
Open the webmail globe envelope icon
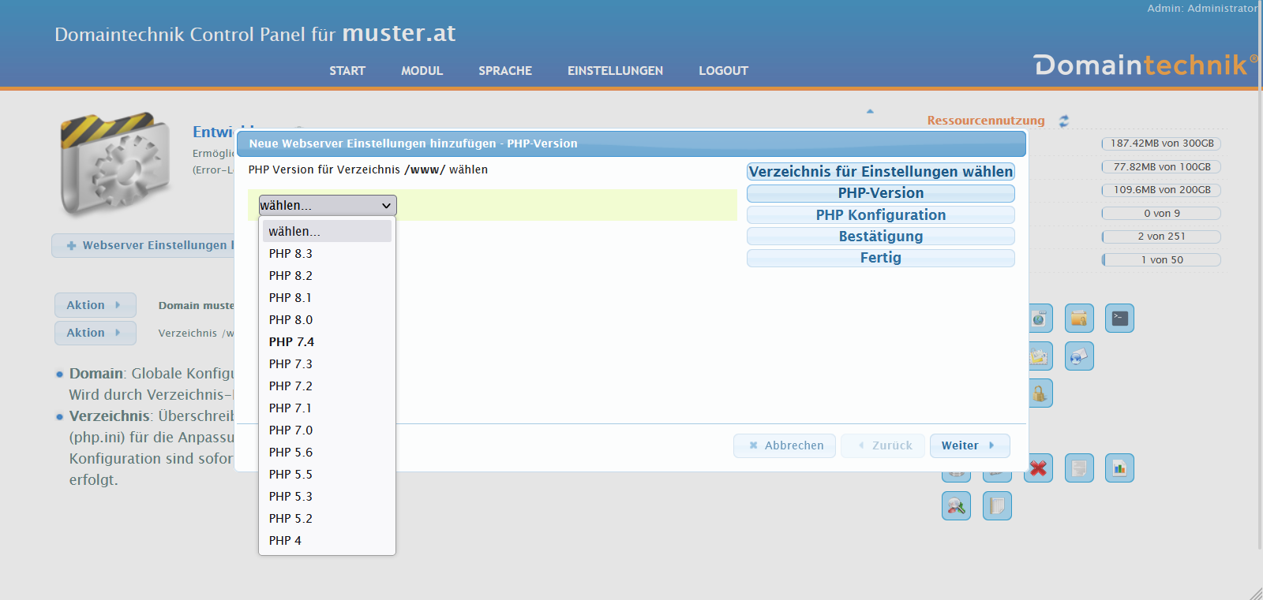[x=1079, y=356]
